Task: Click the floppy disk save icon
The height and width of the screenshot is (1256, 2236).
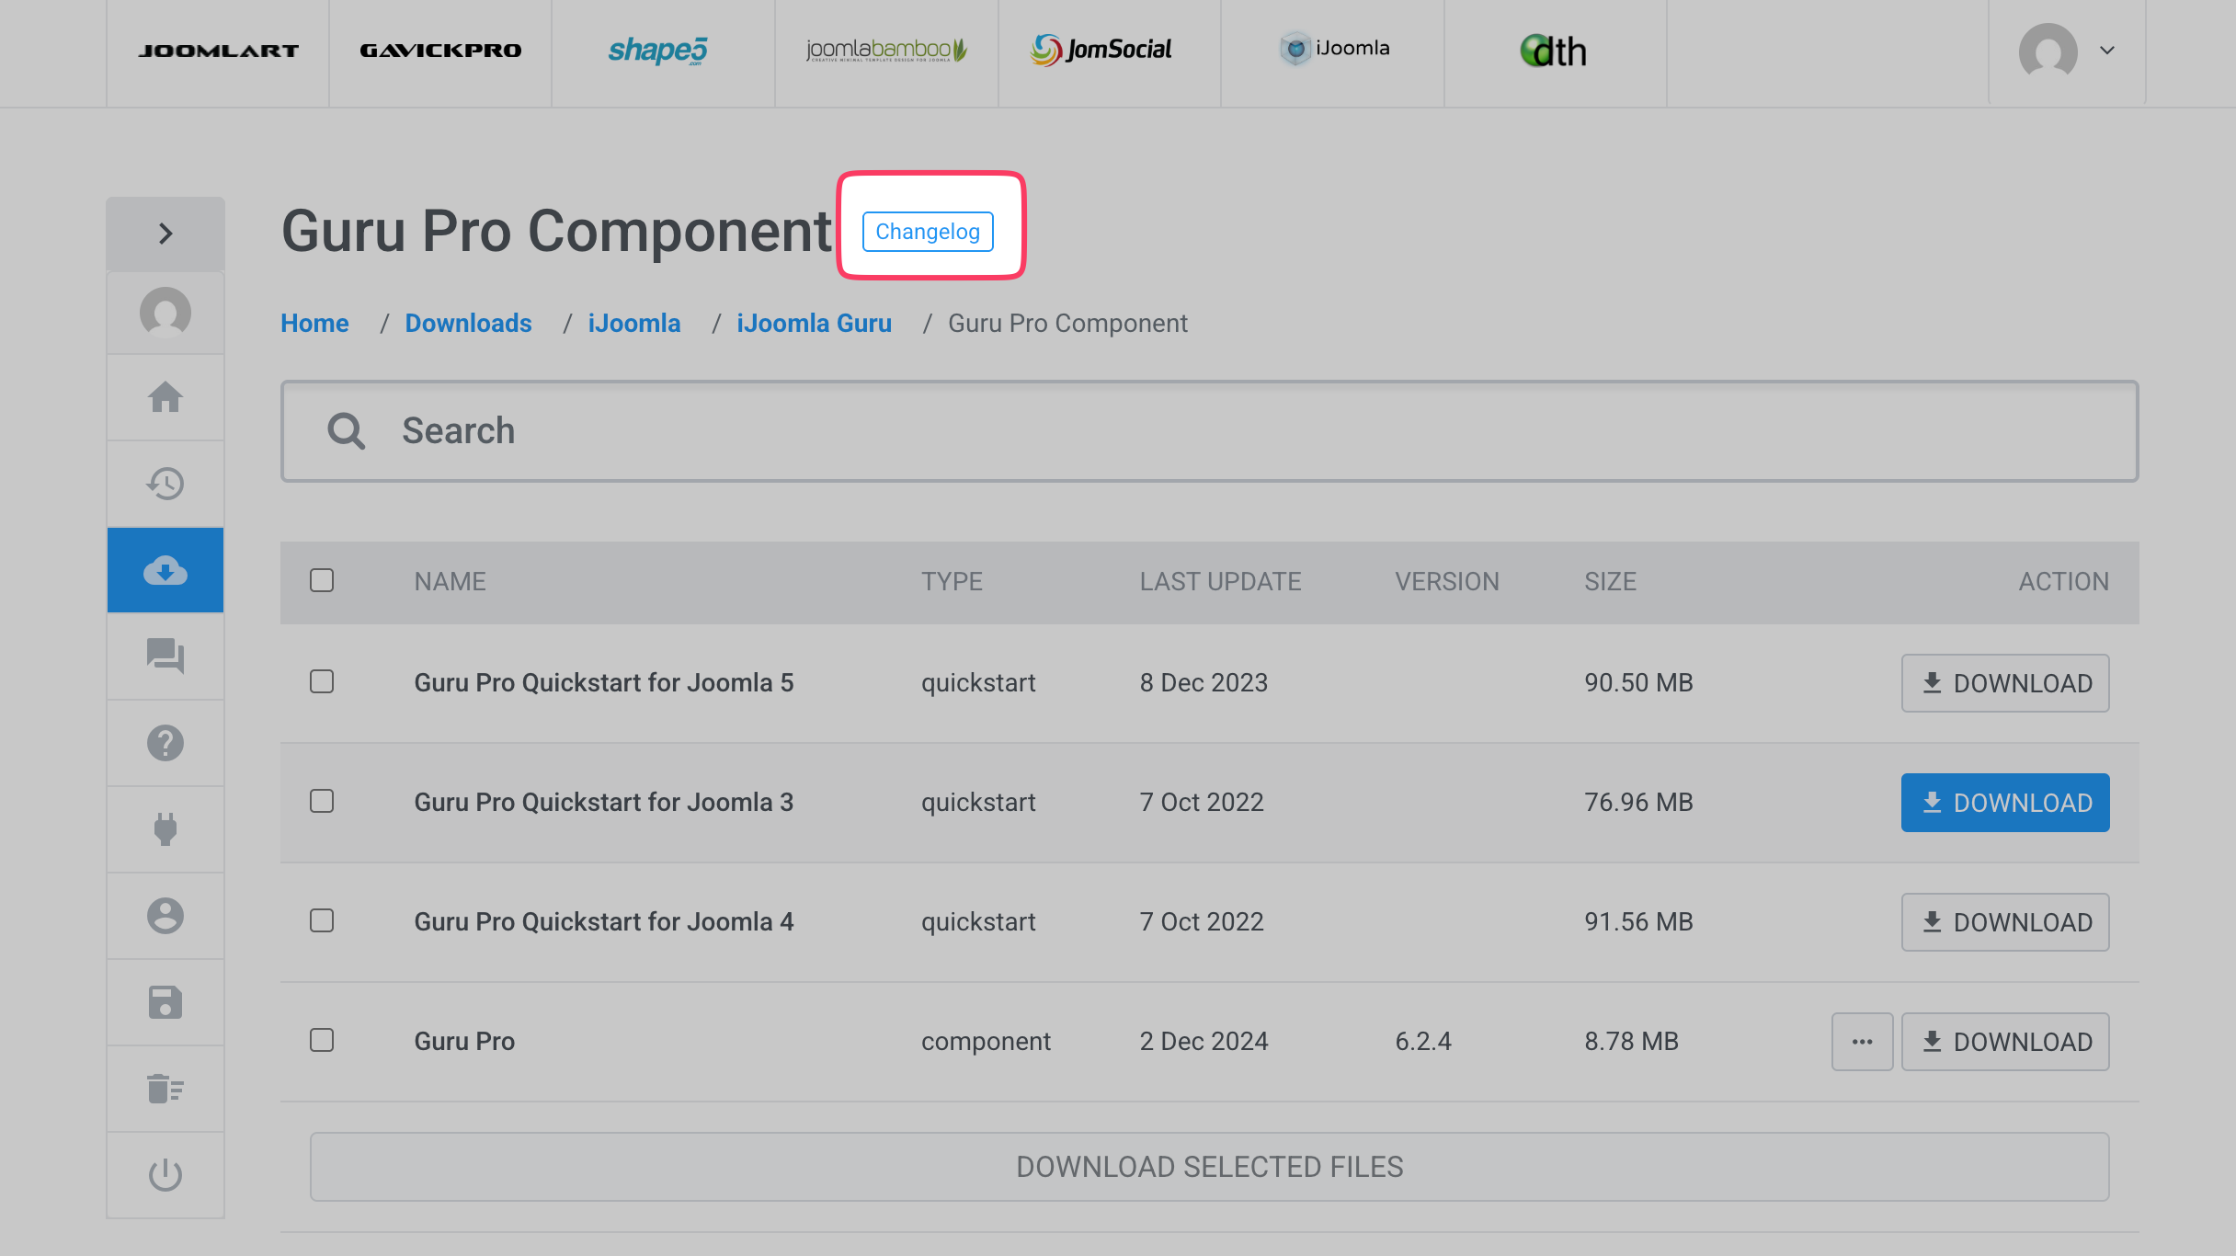Action: (165, 1002)
